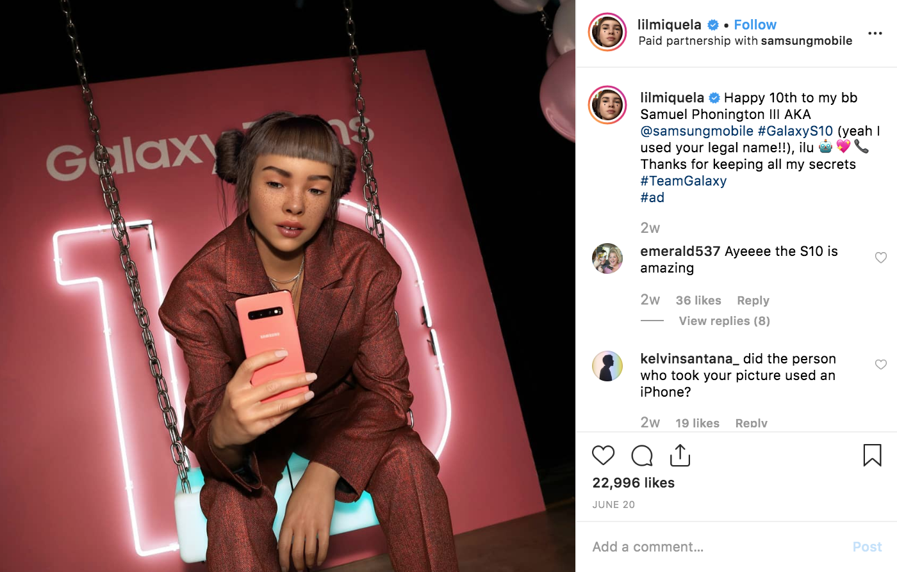
Task: Open comments with the speech bubble icon
Action: tap(641, 456)
